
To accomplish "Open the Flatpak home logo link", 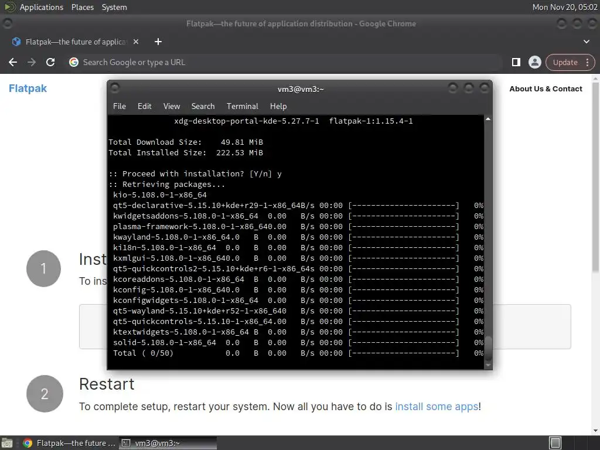I will (28, 88).
